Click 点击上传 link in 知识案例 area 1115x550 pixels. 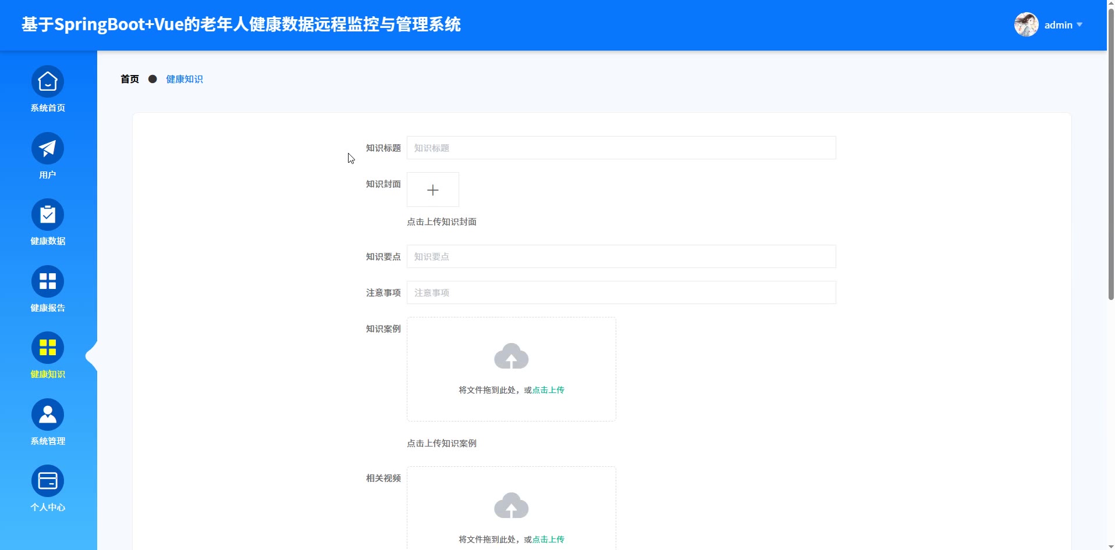[548, 390]
